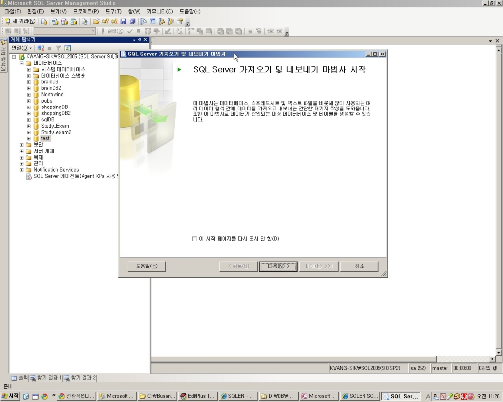Expand the pubs database node
Viewport: 503px width, 402px height.
[29, 101]
